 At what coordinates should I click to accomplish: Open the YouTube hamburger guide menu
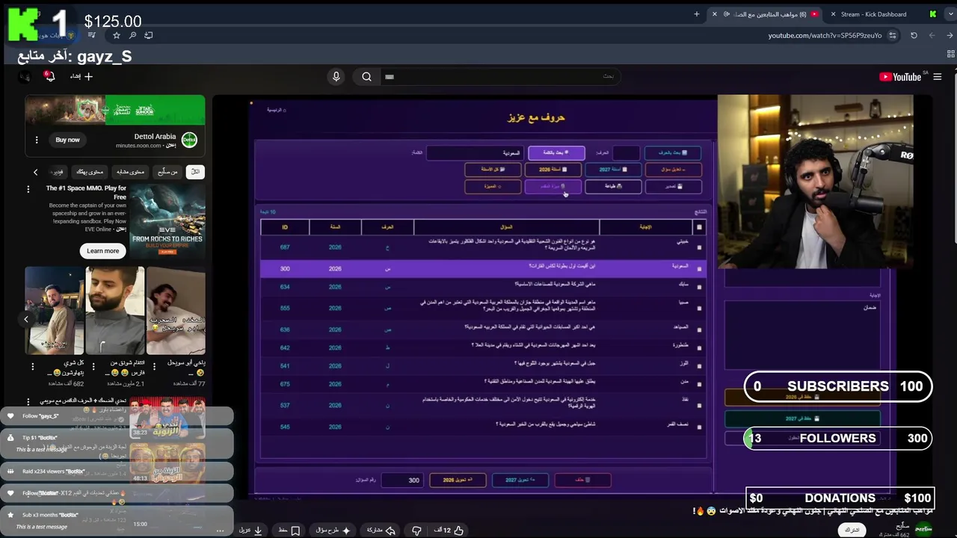[937, 77]
